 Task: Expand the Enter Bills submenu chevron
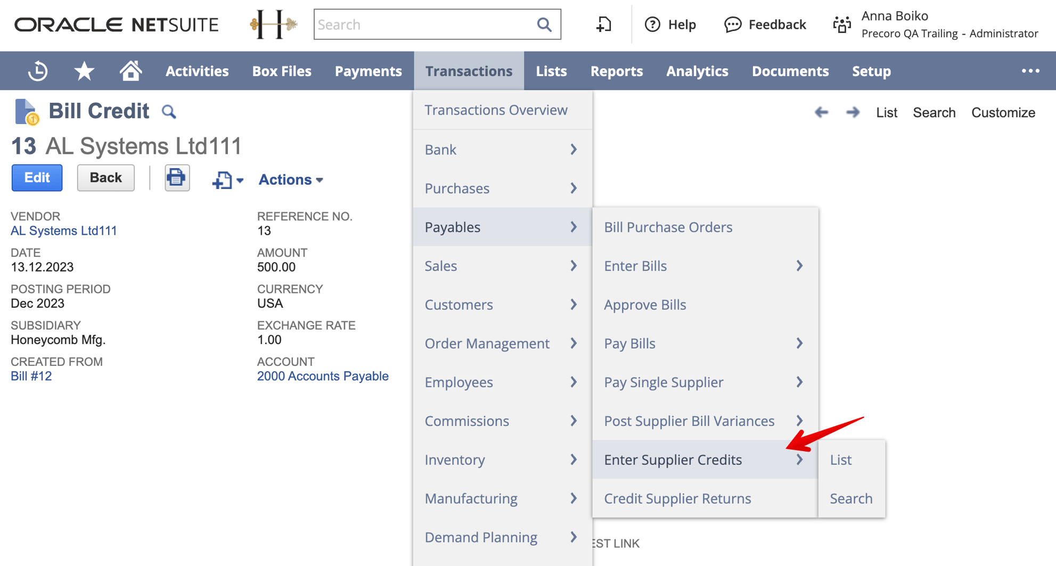click(x=799, y=266)
